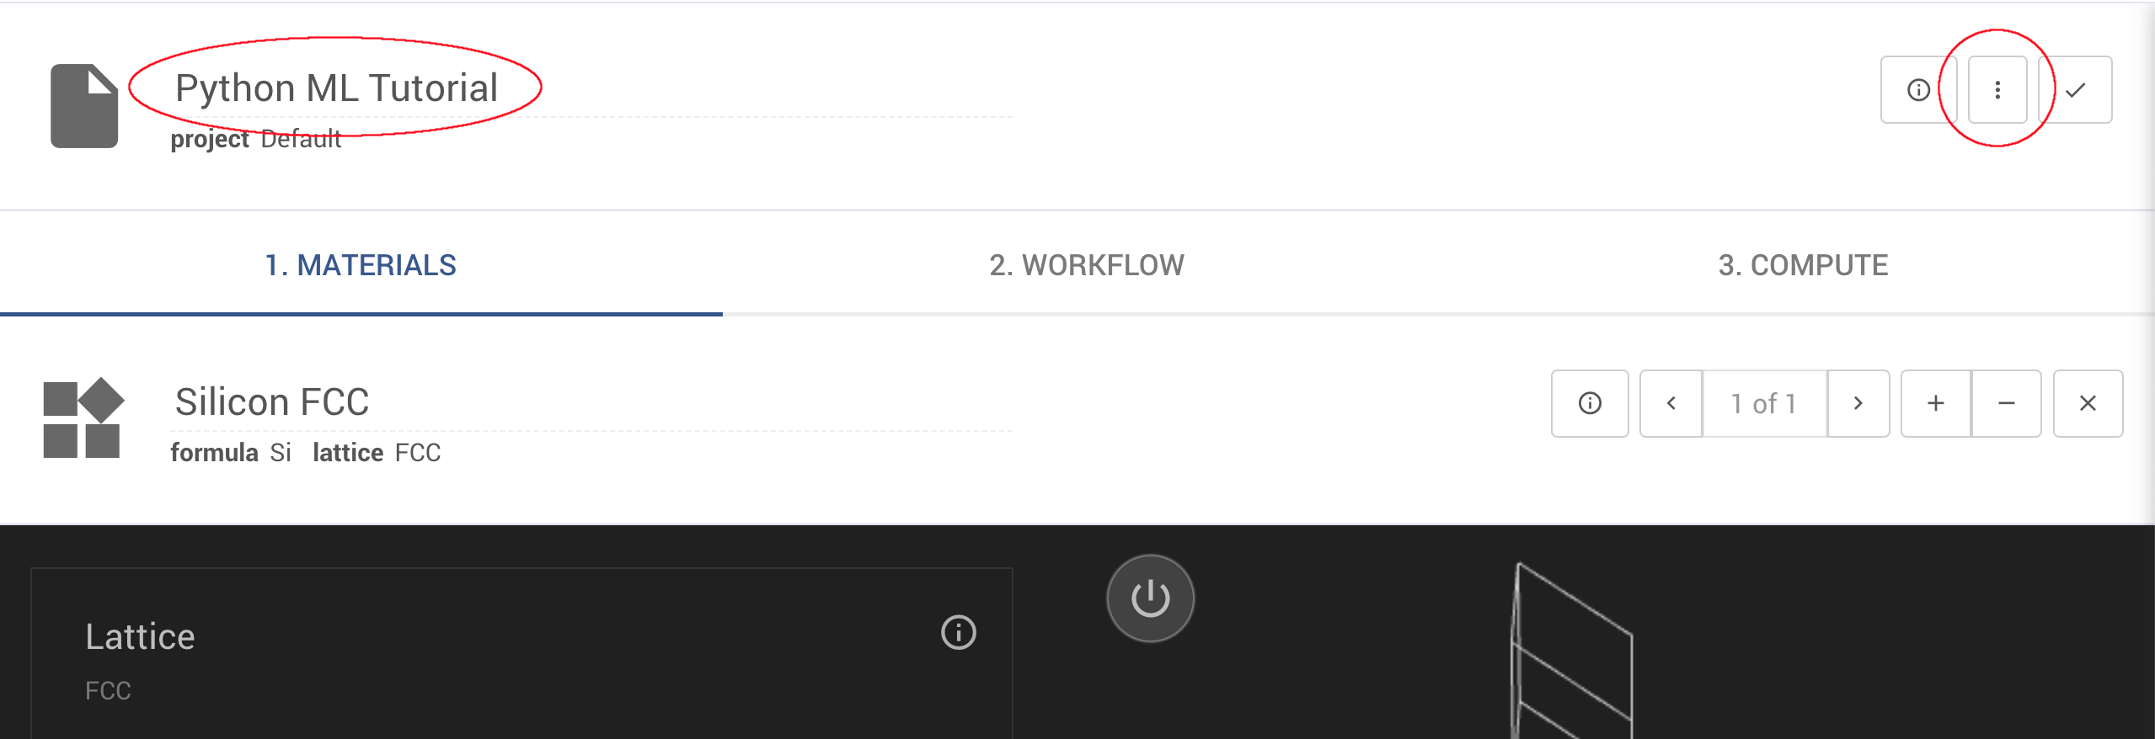The height and width of the screenshot is (739, 2155).
Task: Toggle the 3D viewer power button
Action: pos(1150,598)
